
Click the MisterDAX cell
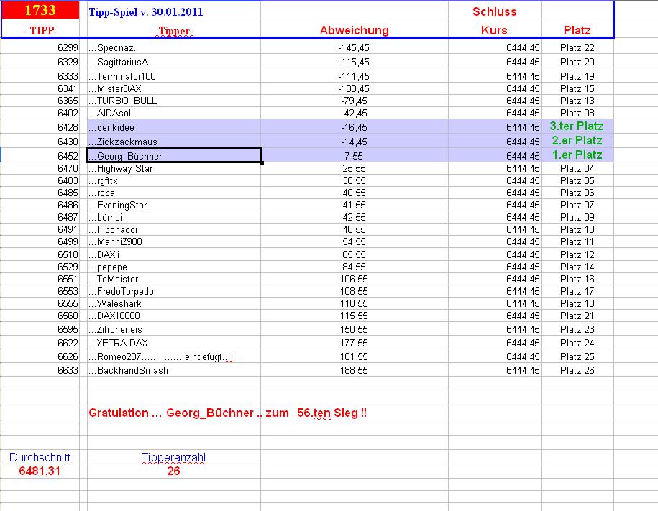pyautogui.click(x=174, y=88)
